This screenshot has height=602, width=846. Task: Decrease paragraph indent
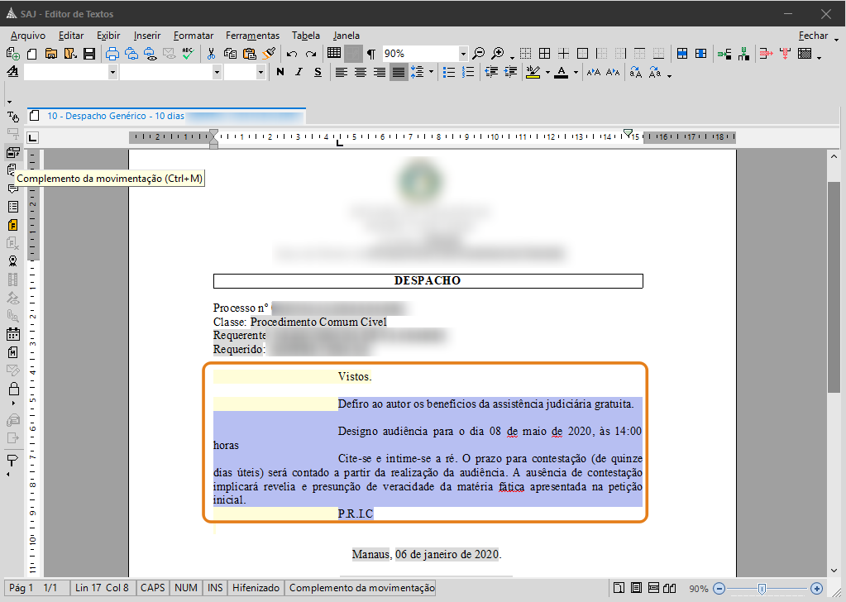491,72
